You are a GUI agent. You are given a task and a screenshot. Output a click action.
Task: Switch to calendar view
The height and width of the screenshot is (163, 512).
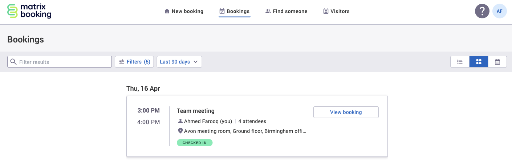[497, 62]
